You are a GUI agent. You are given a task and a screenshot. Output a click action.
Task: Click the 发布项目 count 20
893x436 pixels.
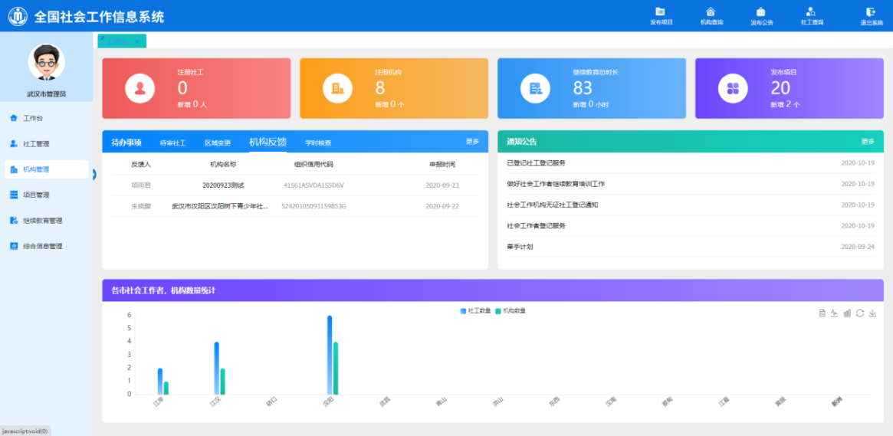(x=780, y=87)
